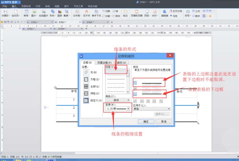Choose the dotted line style in the list
This screenshot has width=239, height=161.
(x=116, y=79)
